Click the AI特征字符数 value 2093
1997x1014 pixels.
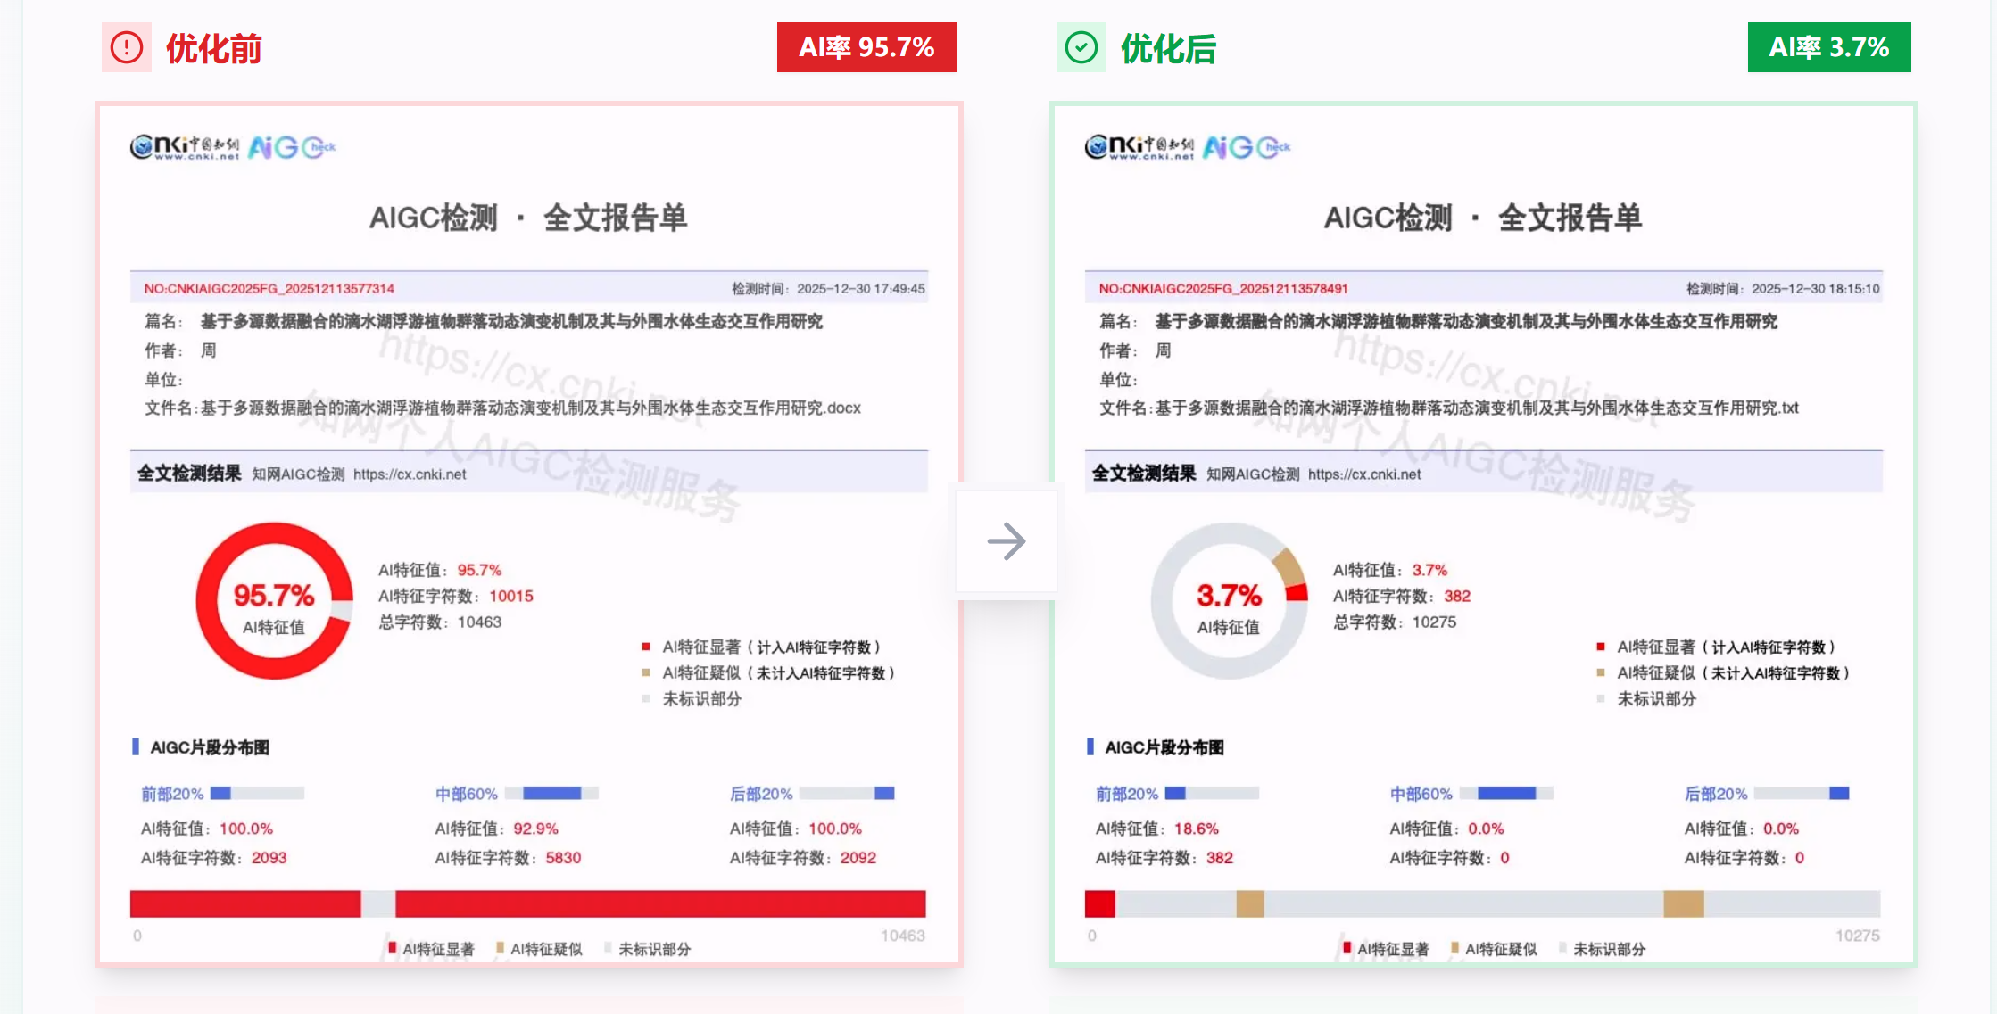tap(269, 858)
